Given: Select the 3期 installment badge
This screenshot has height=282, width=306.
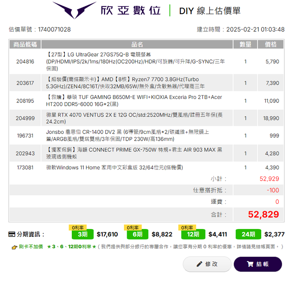Looking at the screenshot, I should click(x=82, y=234).
